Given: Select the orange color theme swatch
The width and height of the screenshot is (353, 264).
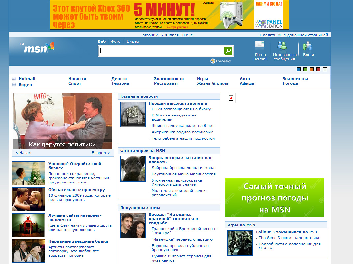Looking at the screenshot, I should 312,69.
